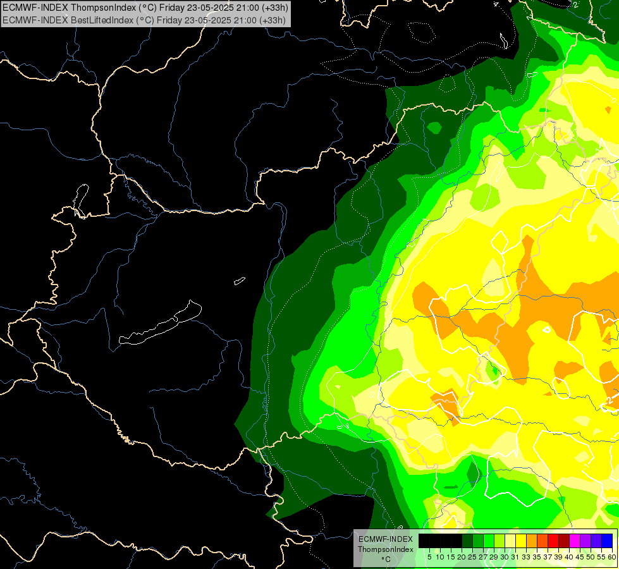Screen dimensions: 619x569
Task: Click legend tick value 60
Action: 612,557
